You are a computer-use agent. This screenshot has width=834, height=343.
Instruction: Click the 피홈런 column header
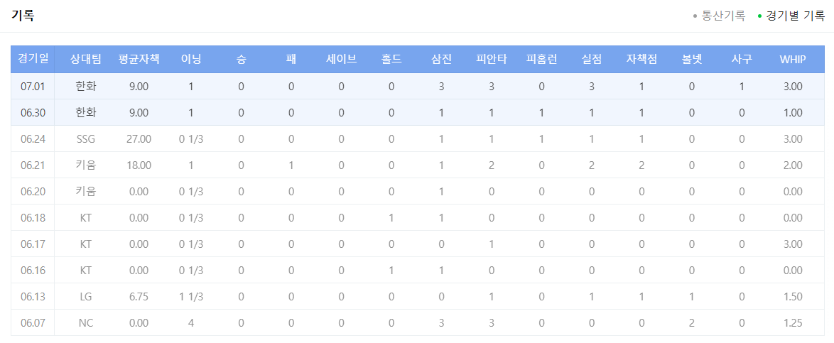point(541,59)
